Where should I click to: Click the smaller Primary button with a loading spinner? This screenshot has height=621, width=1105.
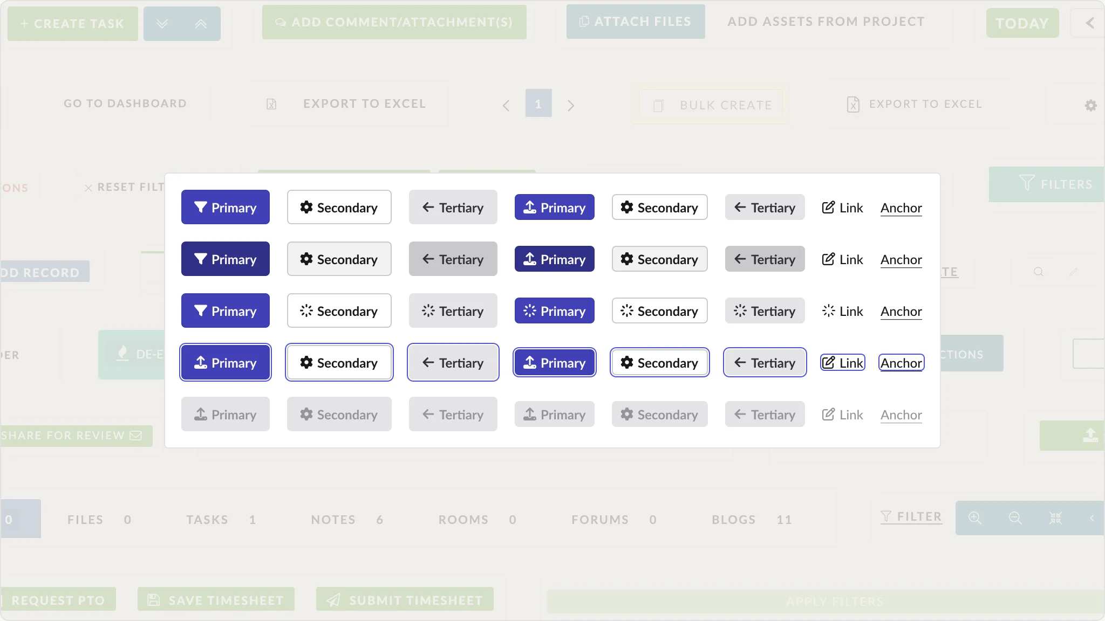(x=555, y=310)
